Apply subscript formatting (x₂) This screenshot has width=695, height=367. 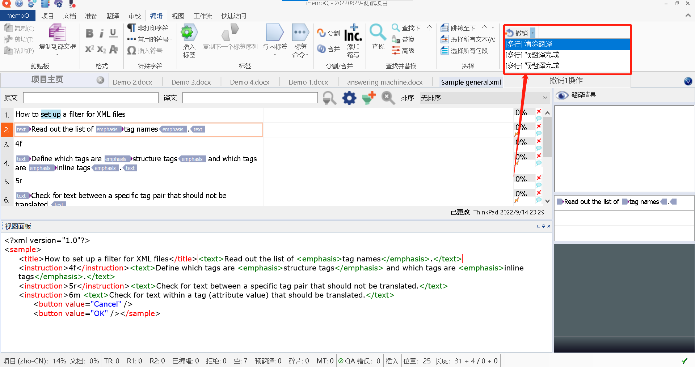coord(102,49)
